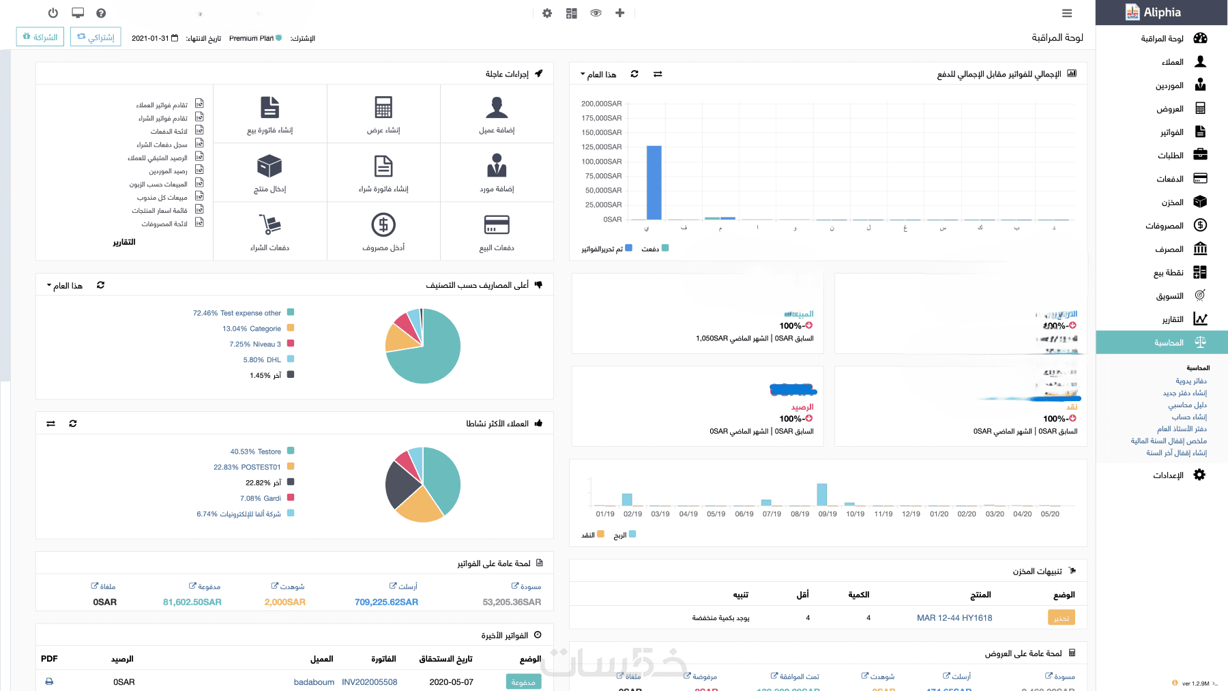Refresh the most active customers panel
The image size is (1228, 691).
click(73, 424)
